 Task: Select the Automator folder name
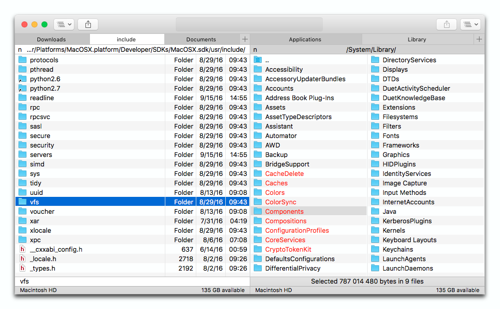(281, 136)
